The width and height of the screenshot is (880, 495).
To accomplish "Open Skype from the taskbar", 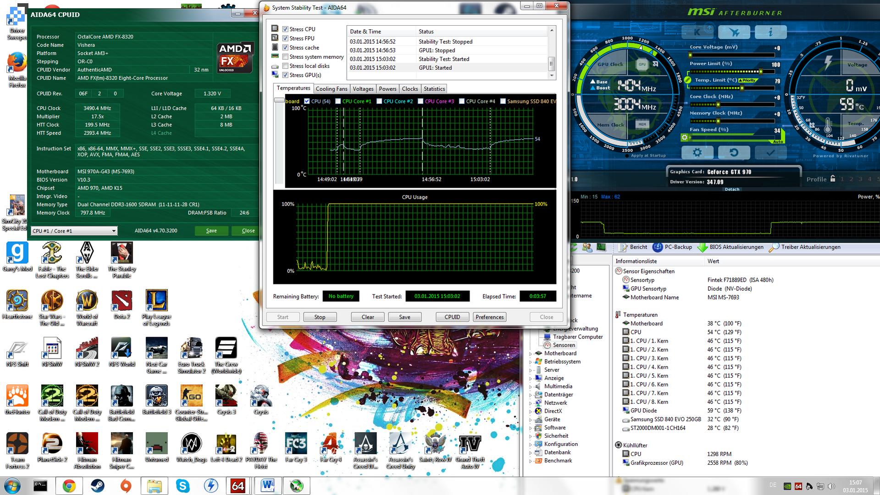I will tap(183, 486).
